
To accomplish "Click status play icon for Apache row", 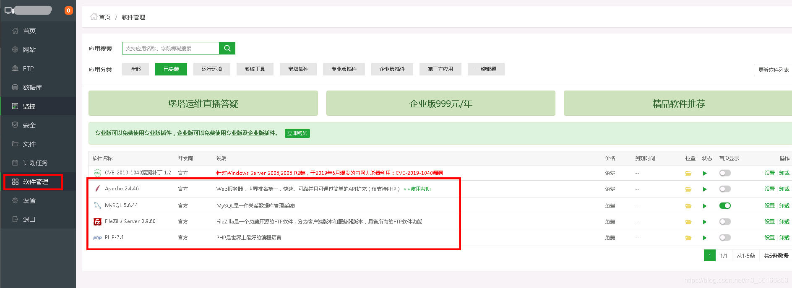I will click(x=705, y=189).
